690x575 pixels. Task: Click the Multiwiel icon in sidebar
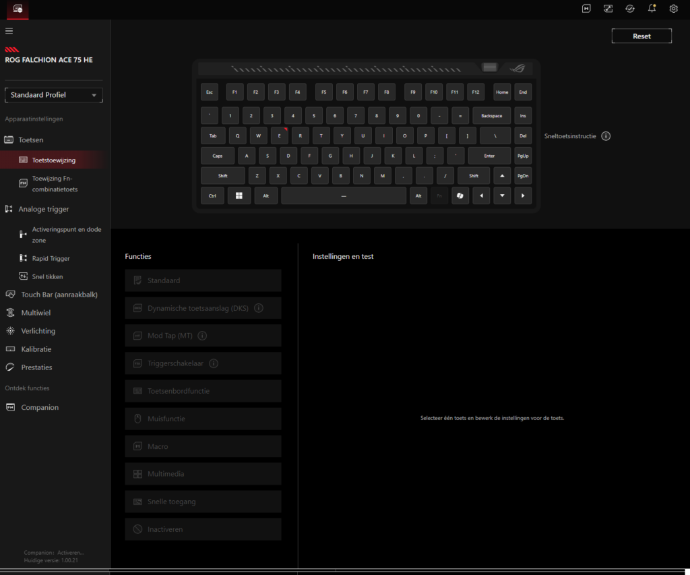tap(10, 313)
